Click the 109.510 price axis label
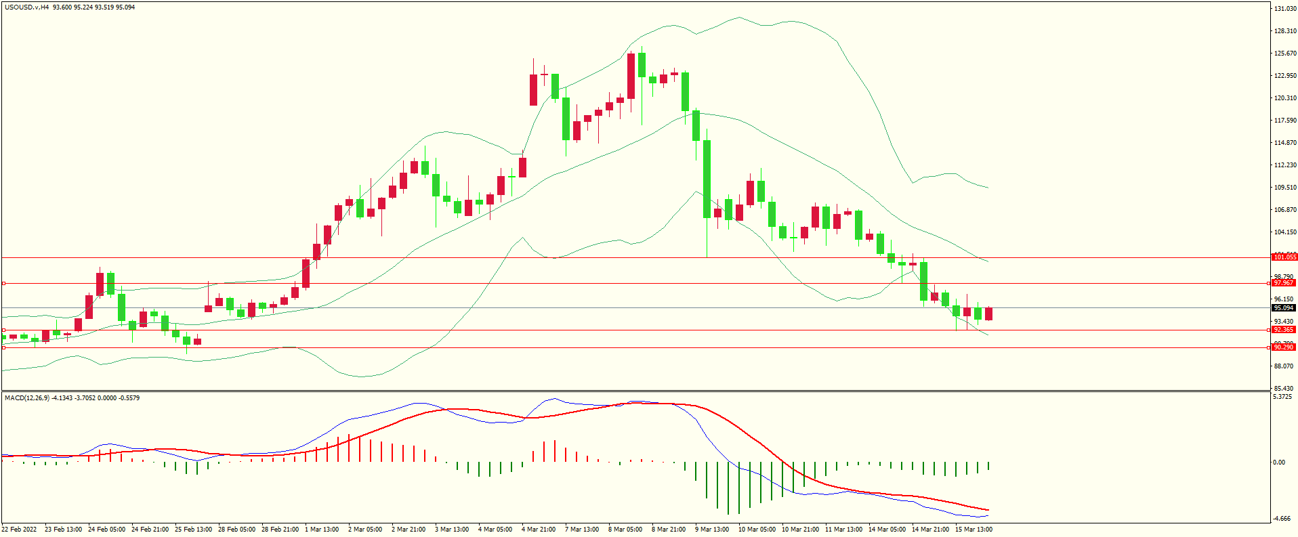The height and width of the screenshot is (537, 1298). click(x=1285, y=188)
